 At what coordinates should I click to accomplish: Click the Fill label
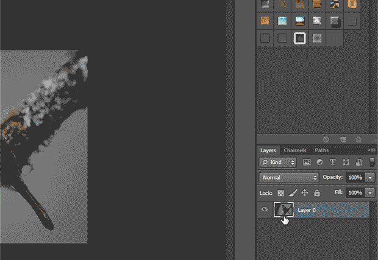click(339, 192)
